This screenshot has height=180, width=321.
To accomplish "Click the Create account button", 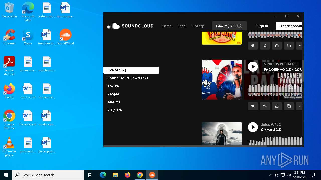I will coord(289,26).
